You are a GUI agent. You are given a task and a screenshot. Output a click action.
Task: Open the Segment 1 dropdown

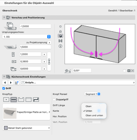(x=93, y=94)
